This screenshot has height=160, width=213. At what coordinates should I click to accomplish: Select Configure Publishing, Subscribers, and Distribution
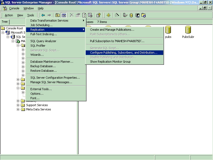tap(124, 53)
